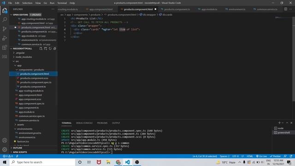Image resolution: width=295 pixels, height=166 pixels.
Task: Open the Help menu
Action: tap(72, 3)
